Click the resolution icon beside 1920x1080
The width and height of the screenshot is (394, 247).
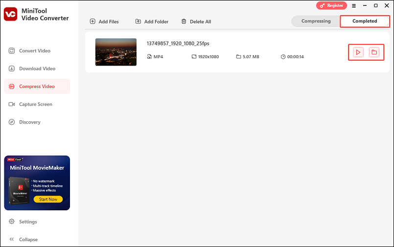point(194,57)
